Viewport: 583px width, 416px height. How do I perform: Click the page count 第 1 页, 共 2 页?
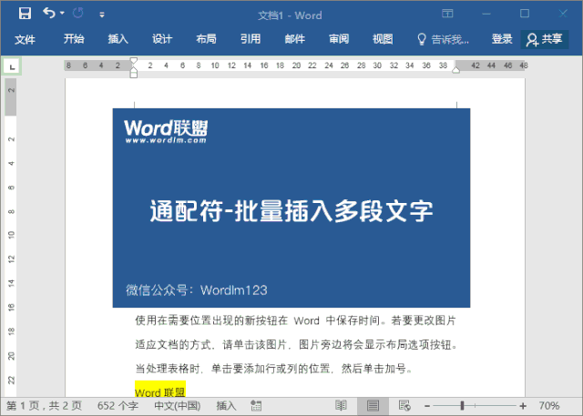44,406
